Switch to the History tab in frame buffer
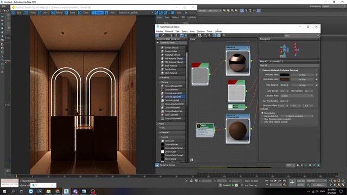The height and width of the screenshot is (195, 347). coord(175,17)
